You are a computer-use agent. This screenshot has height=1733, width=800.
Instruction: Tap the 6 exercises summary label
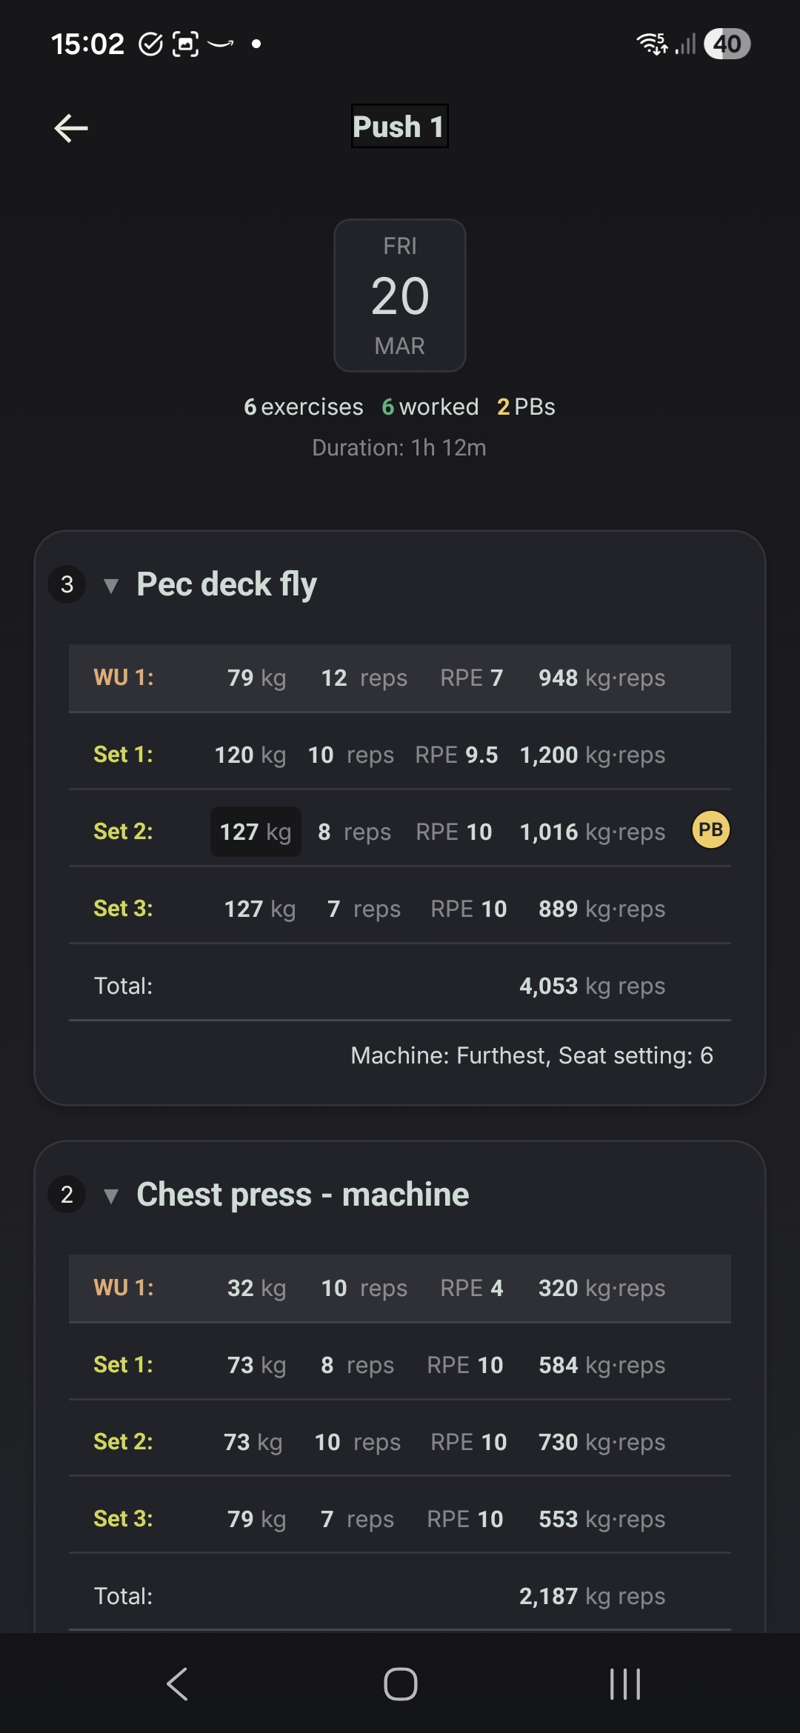pyautogui.click(x=302, y=407)
